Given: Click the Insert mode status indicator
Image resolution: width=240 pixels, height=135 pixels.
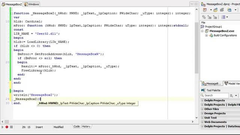Looking at the screenshot, I should click(39, 127).
